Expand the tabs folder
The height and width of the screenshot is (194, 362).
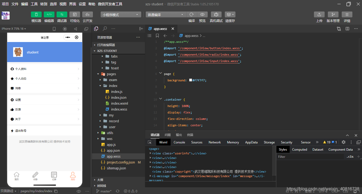[118, 56]
